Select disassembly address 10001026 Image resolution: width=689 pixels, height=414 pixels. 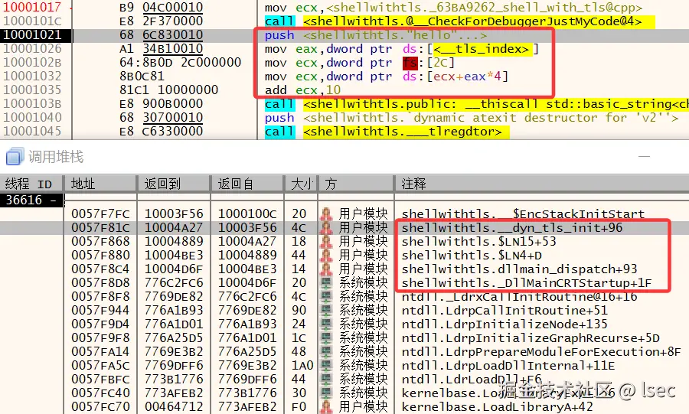coord(32,48)
